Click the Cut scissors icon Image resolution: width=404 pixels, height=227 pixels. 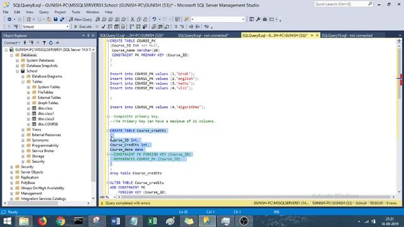[133, 20]
